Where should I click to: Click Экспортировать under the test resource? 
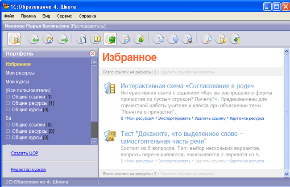[x=174, y=161]
